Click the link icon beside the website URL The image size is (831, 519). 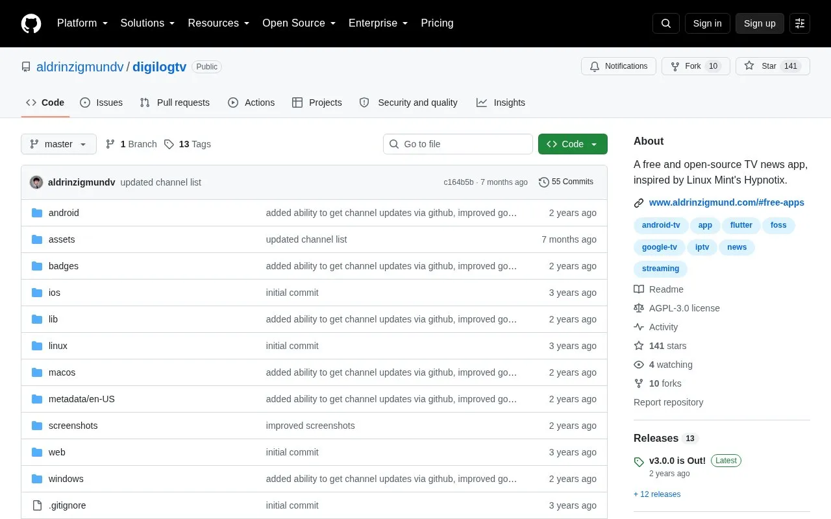coord(639,203)
